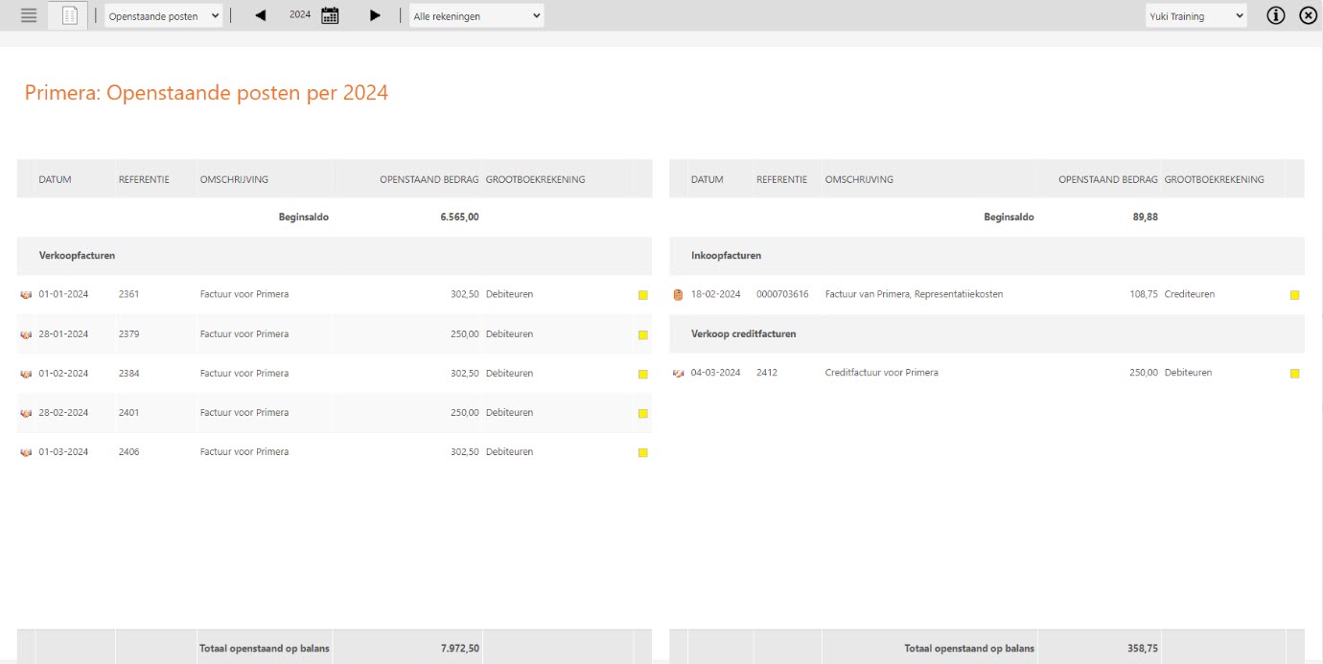Image resolution: width=1323 pixels, height=664 pixels.
Task: Open 'Factuur van Primera, Representatiekosten' description
Action: 914,294
